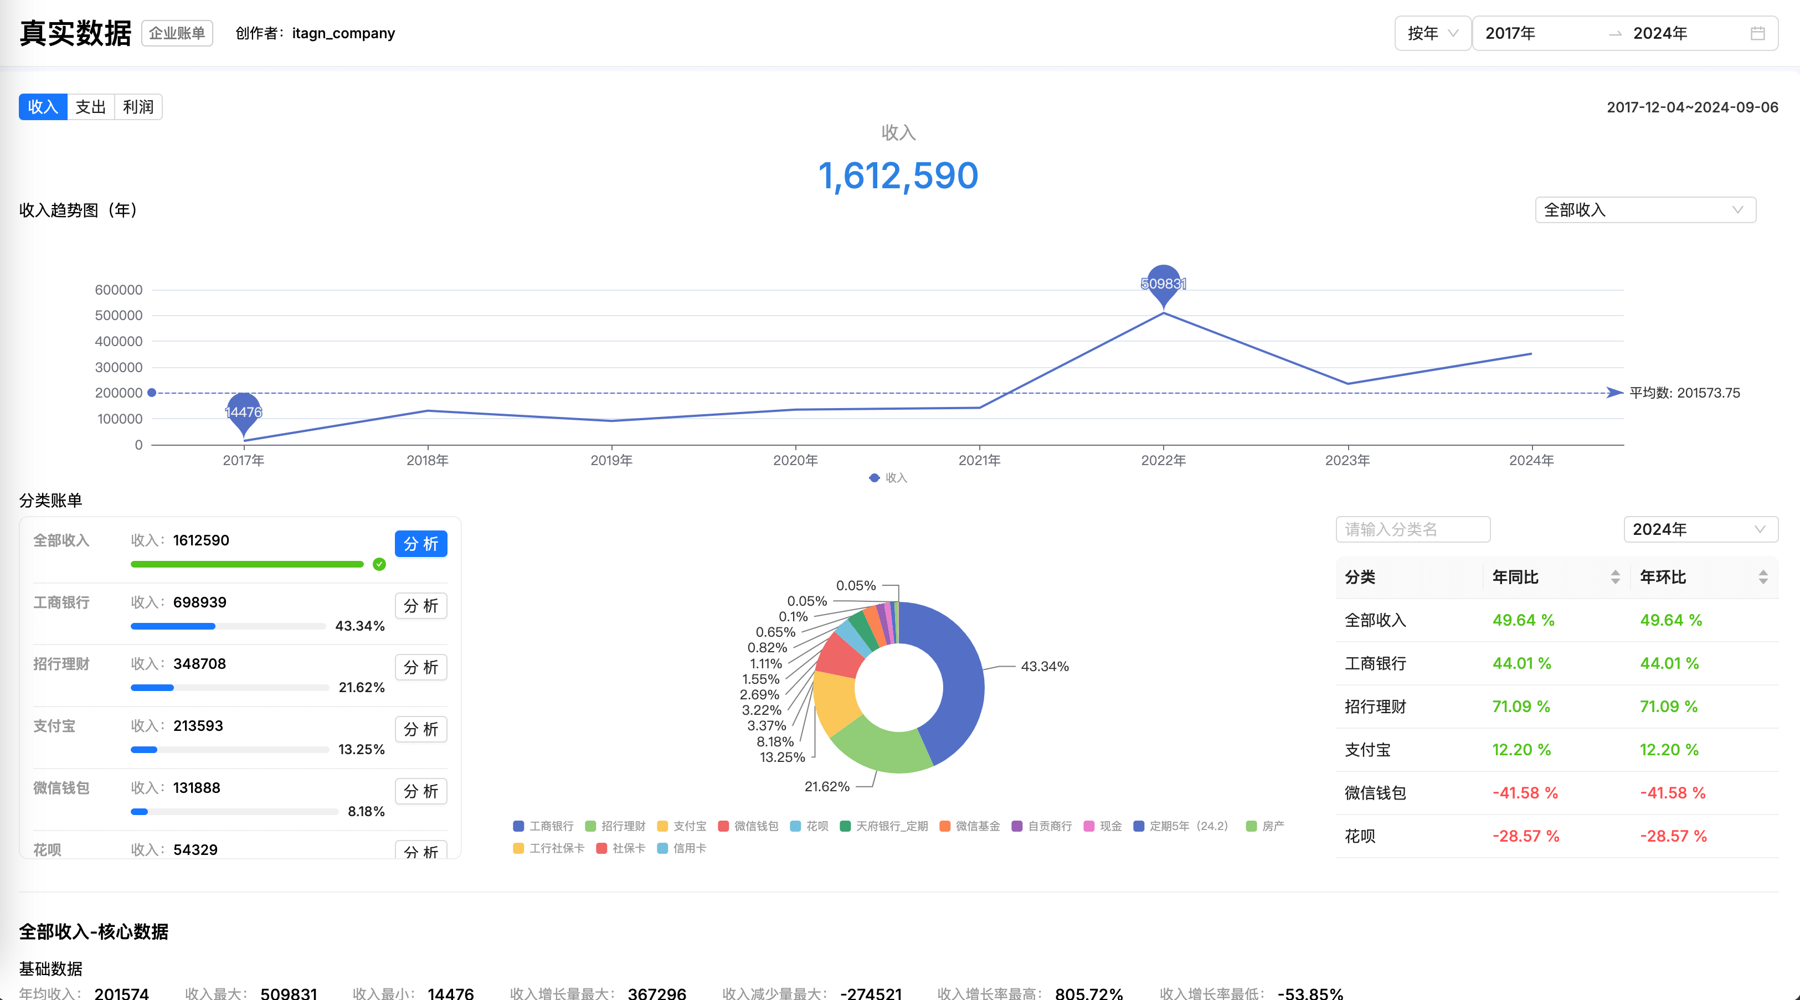Click 分析 button for 工商银行
Screen dimensions: 1800x1000
click(421, 606)
